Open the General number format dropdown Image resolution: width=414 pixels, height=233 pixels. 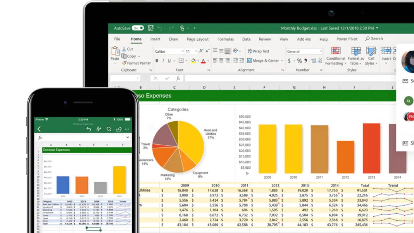[321, 51]
